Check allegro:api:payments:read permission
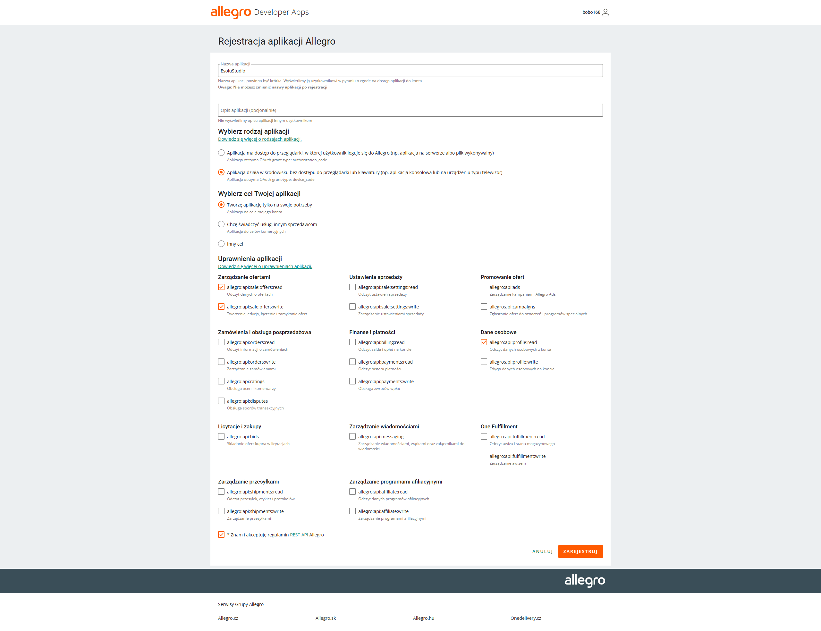Viewport: 821px width, 631px height. click(x=352, y=362)
